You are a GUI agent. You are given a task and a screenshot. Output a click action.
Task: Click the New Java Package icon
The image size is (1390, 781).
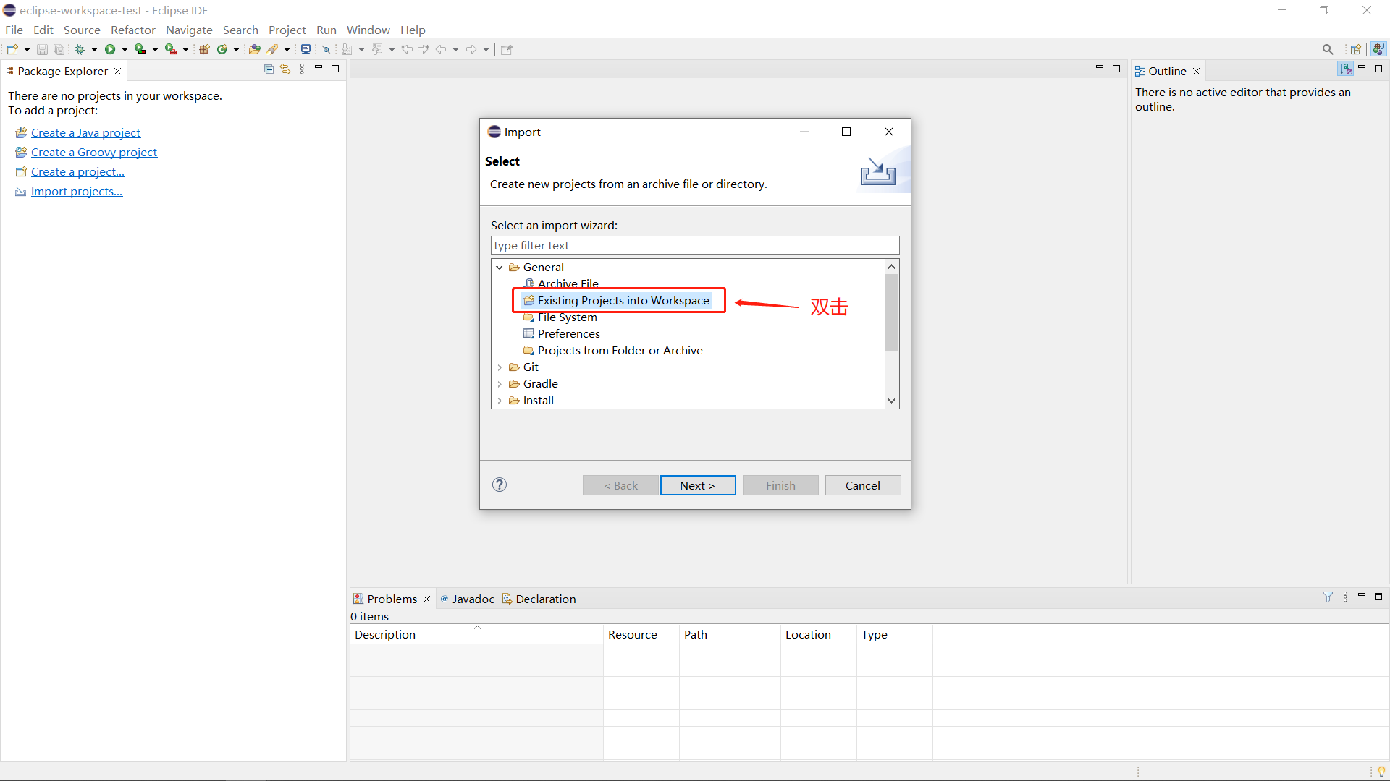204,49
